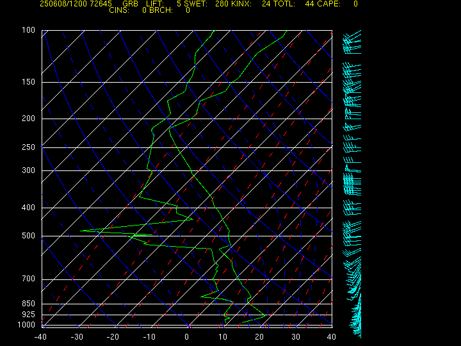Select the 250 pressure level label
The image size is (461, 346).
pyautogui.click(x=29, y=147)
